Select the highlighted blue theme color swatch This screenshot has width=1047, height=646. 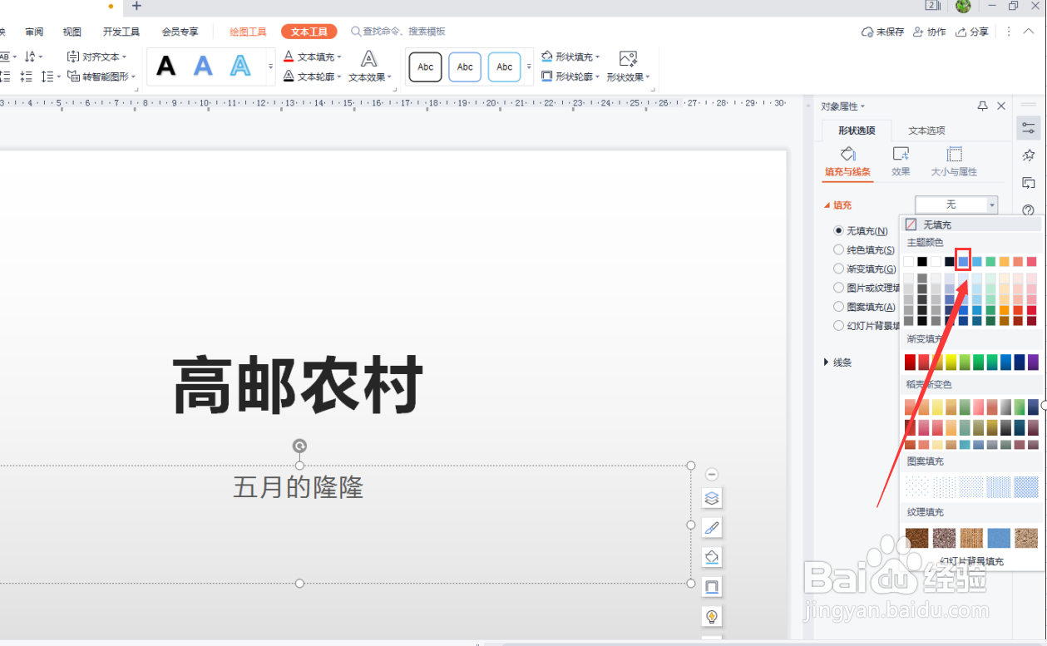click(x=962, y=260)
